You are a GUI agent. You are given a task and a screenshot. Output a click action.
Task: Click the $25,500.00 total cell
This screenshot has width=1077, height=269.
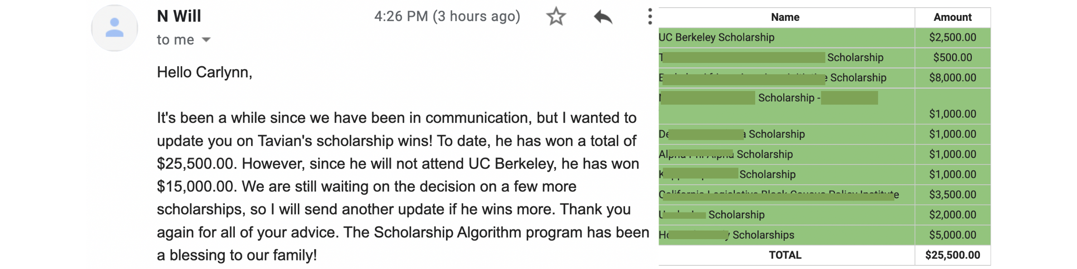[x=952, y=255]
